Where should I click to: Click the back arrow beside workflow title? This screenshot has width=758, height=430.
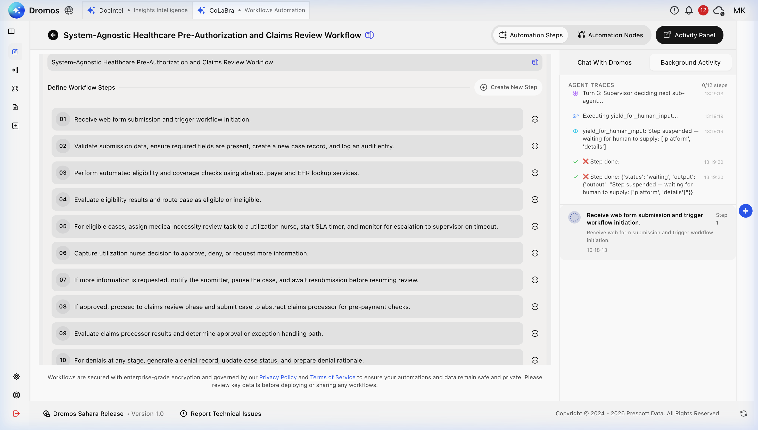point(53,35)
